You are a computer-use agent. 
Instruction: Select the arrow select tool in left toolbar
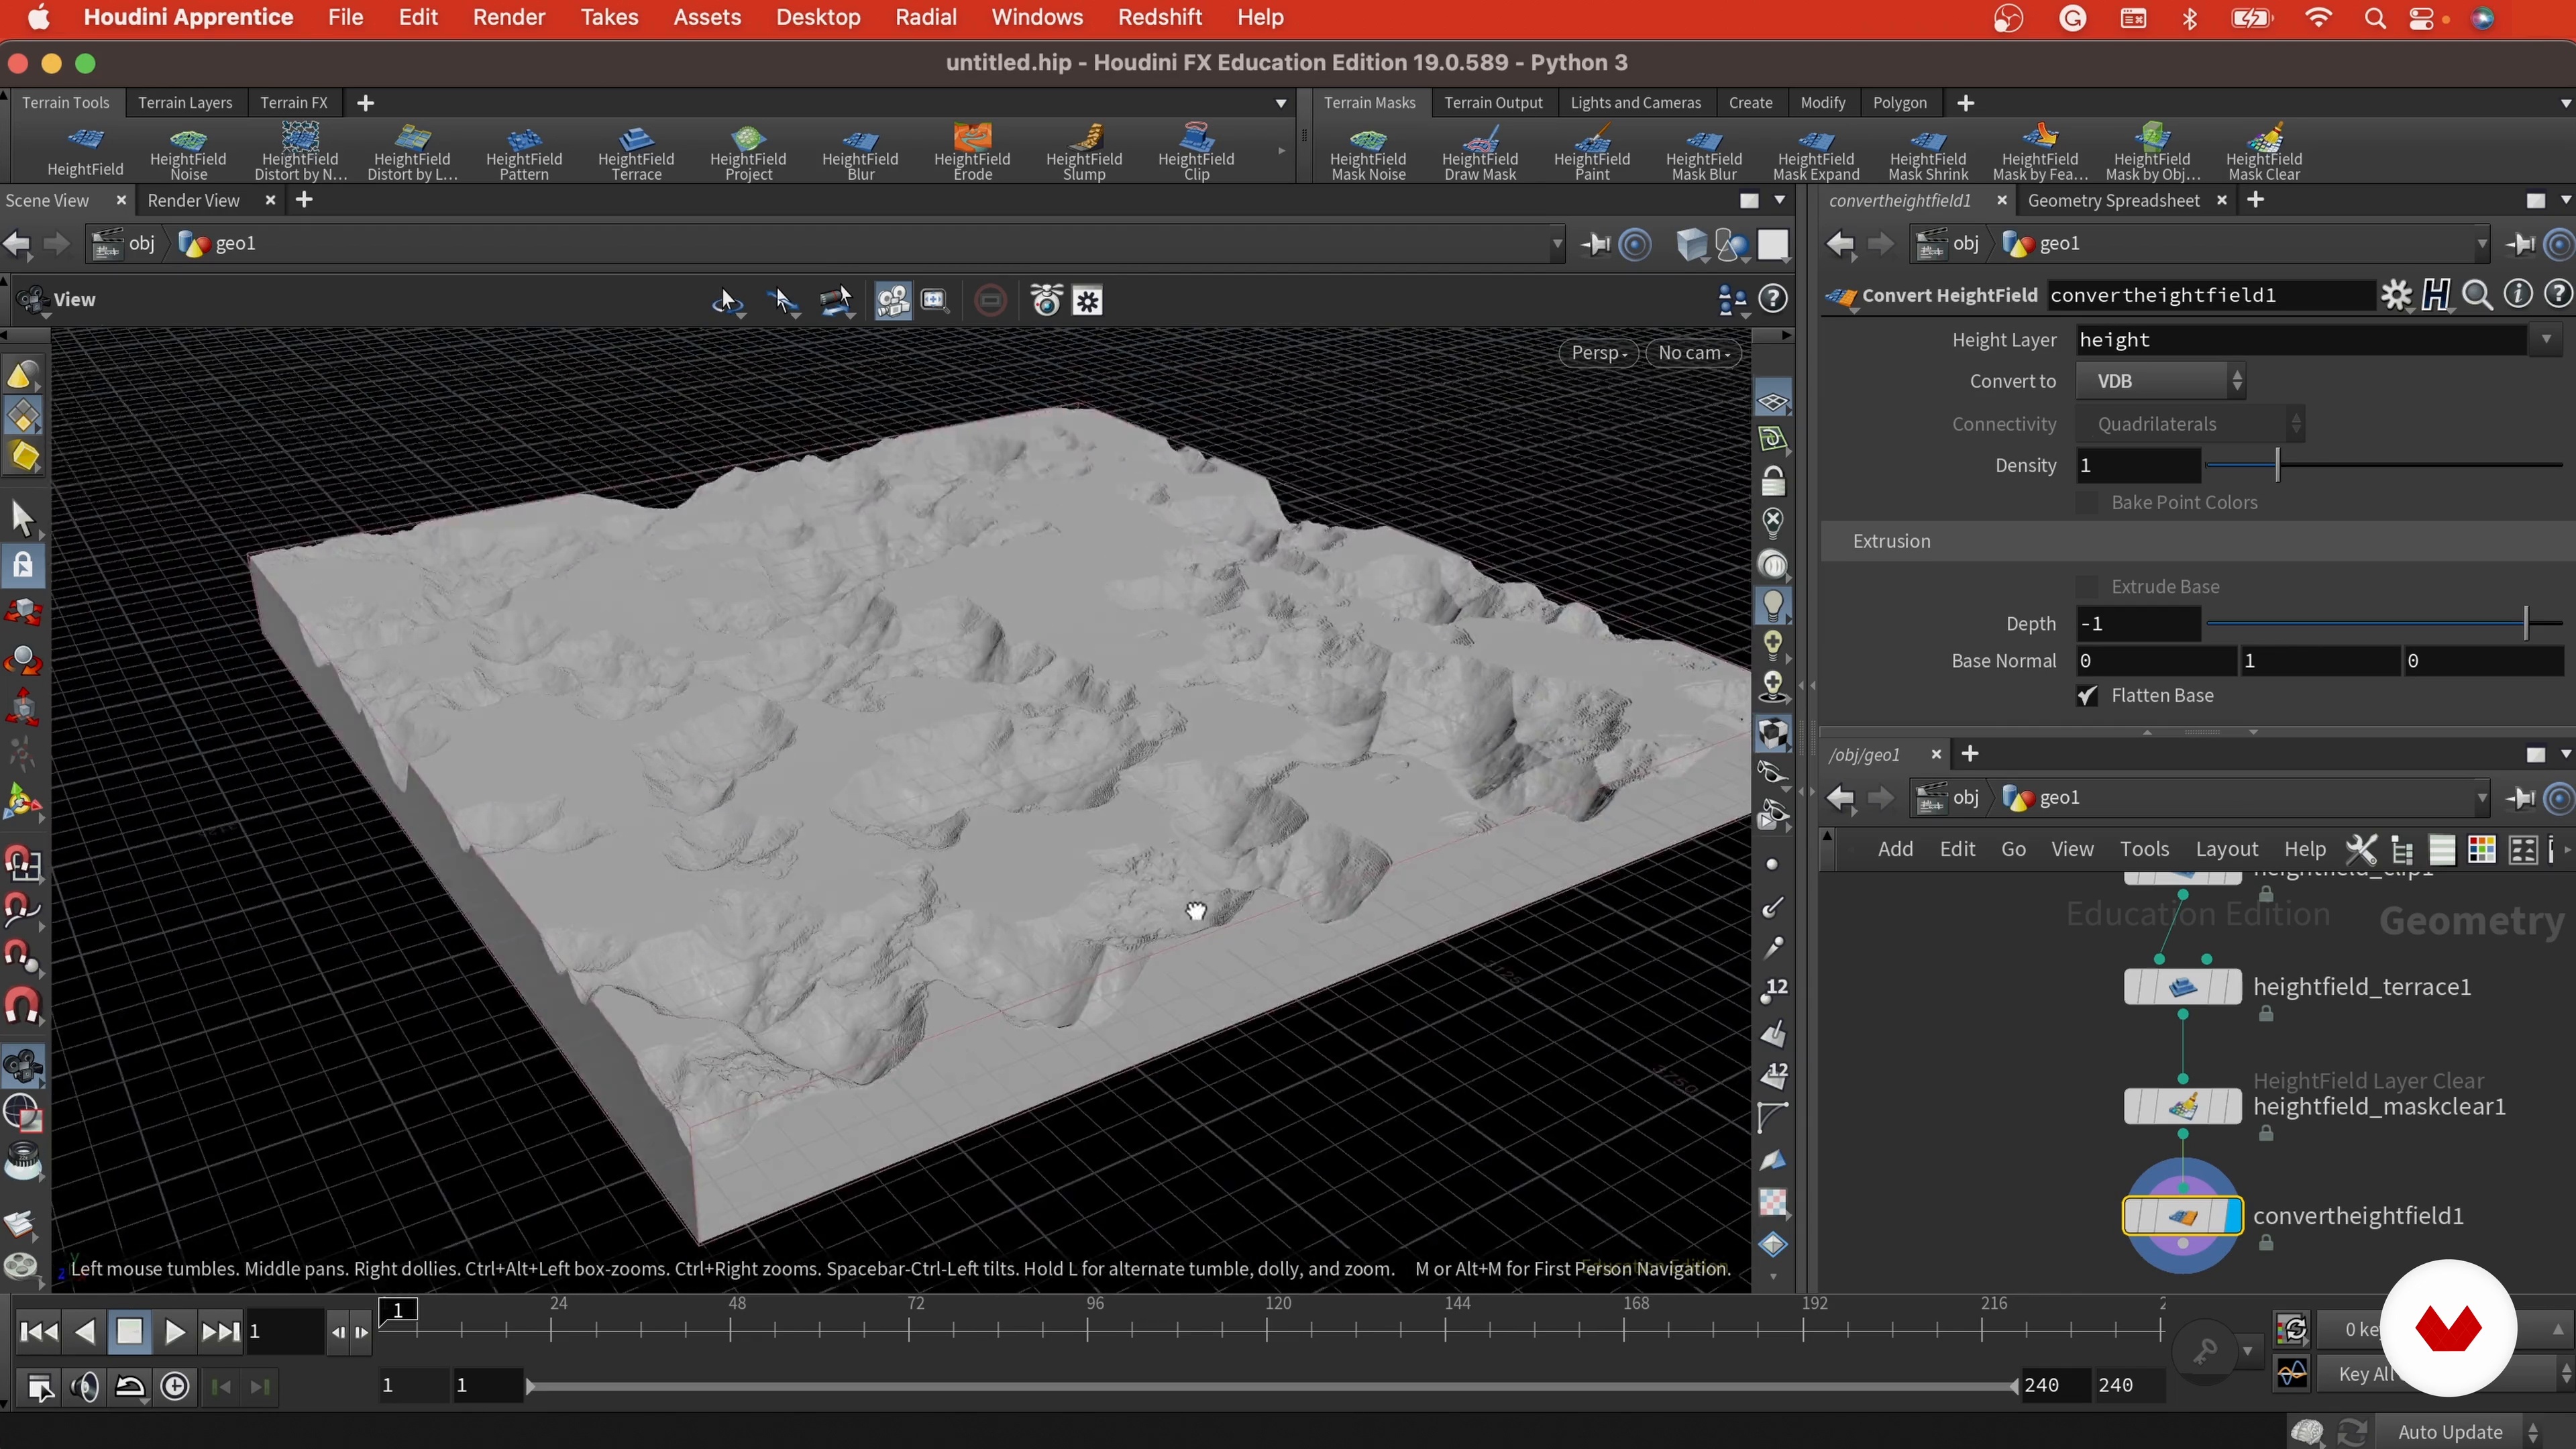23,518
